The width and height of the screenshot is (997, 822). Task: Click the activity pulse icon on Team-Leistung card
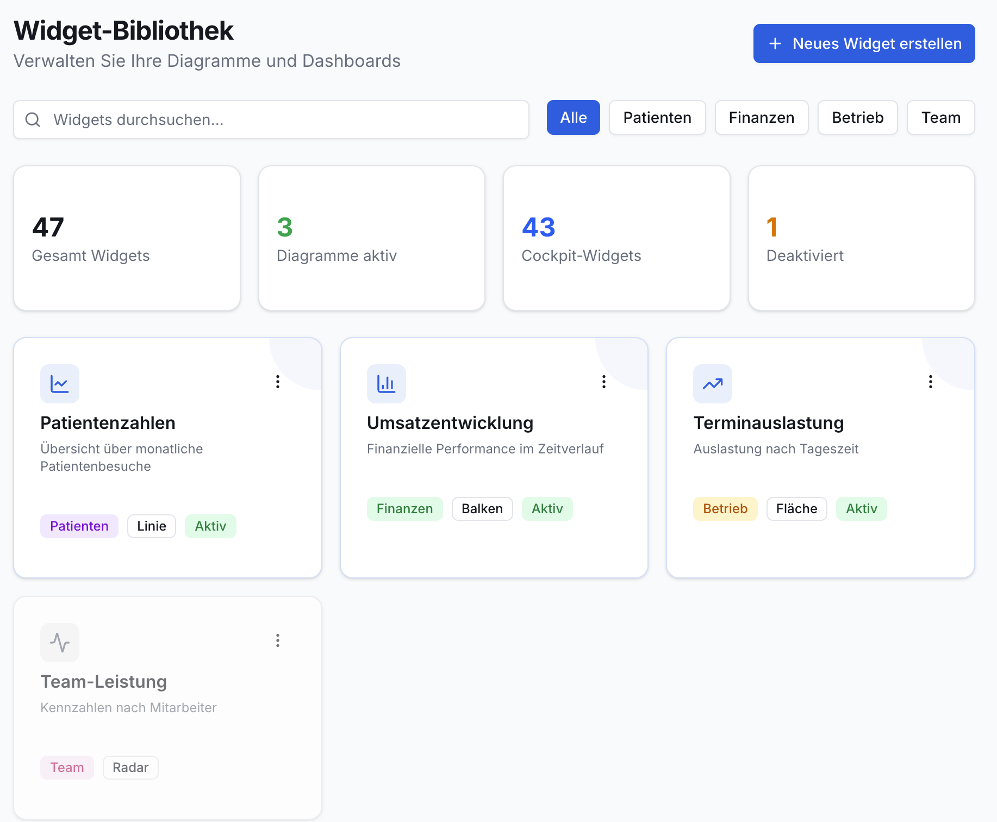pos(60,643)
